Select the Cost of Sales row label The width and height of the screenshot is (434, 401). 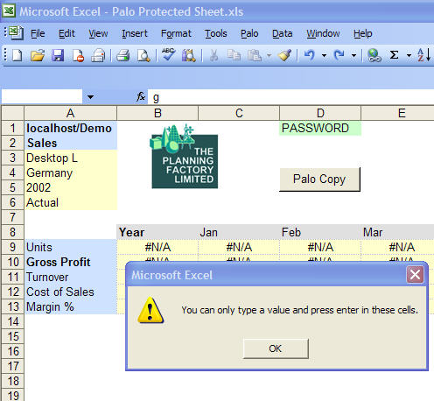[x=71, y=292]
